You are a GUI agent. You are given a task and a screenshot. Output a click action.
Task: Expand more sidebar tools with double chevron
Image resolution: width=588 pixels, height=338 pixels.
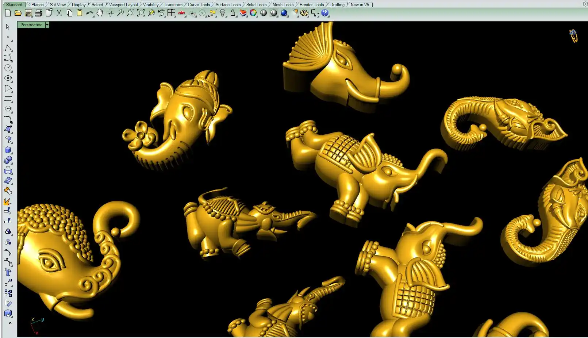10,323
